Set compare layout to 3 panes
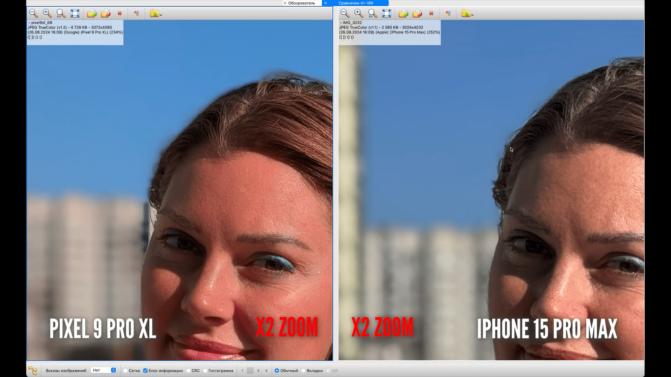The height and width of the screenshot is (377, 671). [x=258, y=371]
